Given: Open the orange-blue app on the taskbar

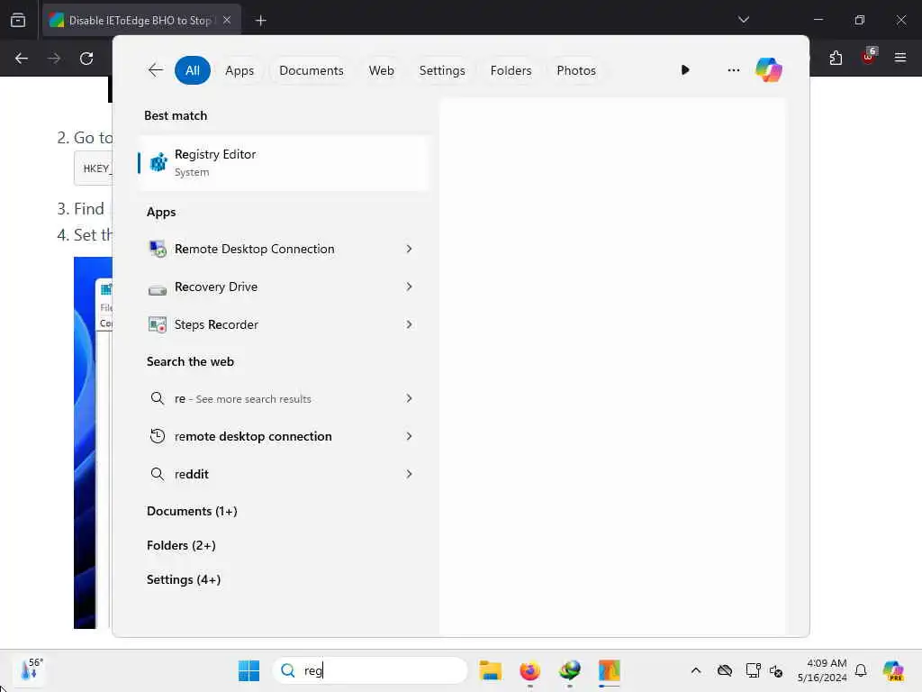Looking at the screenshot, I should [610, 670].
